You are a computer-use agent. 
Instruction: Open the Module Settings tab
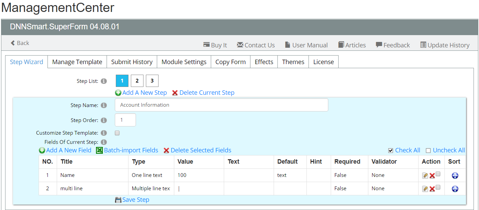click(184, 62)
